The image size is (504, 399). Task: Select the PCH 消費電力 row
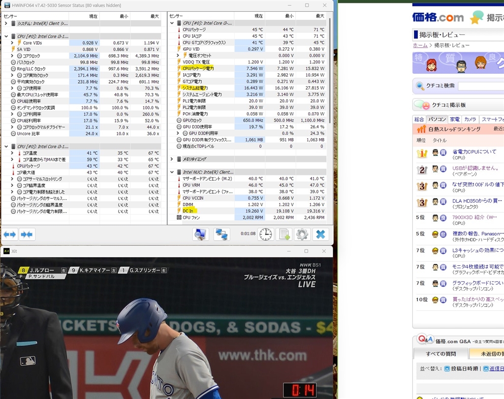point(251,114)
